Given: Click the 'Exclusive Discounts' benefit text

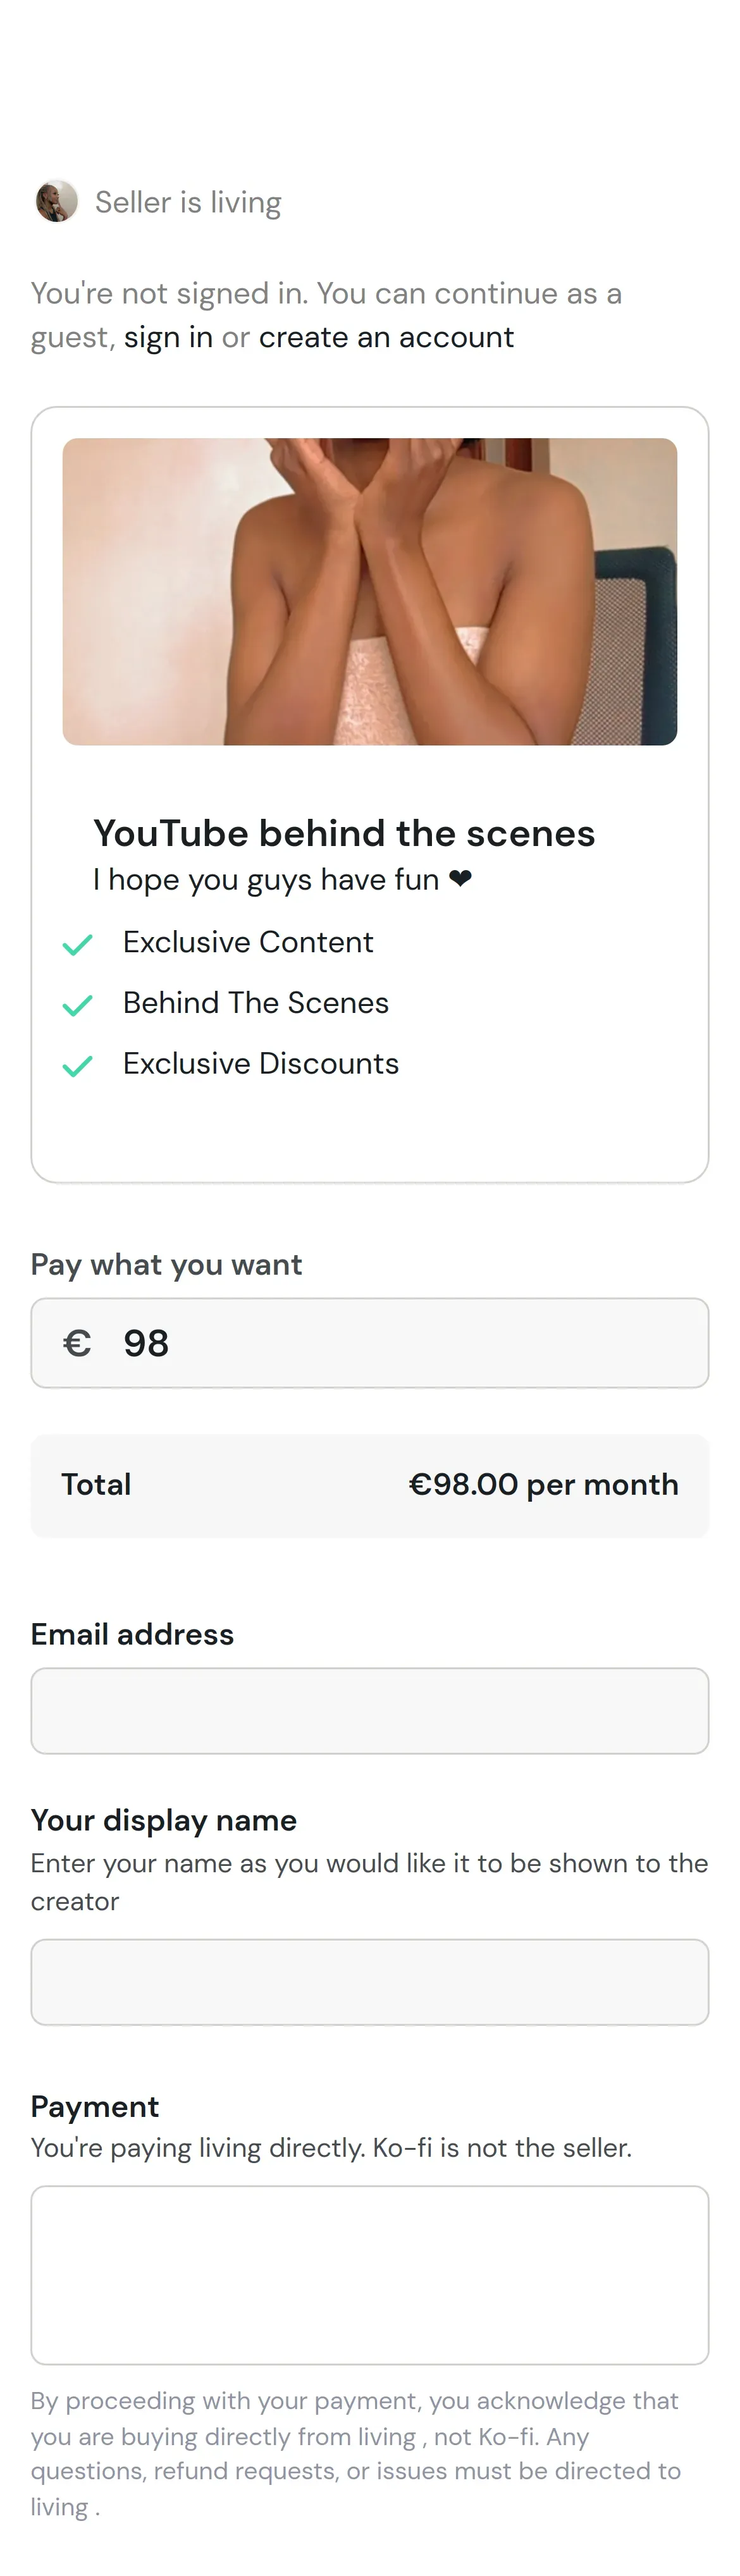Looking at the screenshot, I should [x=260, y=1063].
